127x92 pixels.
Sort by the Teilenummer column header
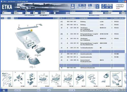click(x=73, y=18)
